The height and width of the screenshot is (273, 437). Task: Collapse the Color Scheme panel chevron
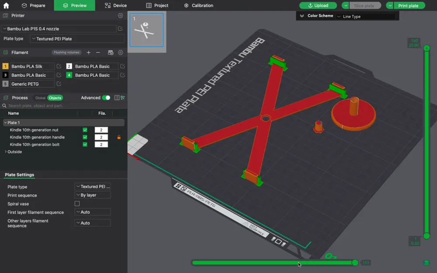point(302,16)
